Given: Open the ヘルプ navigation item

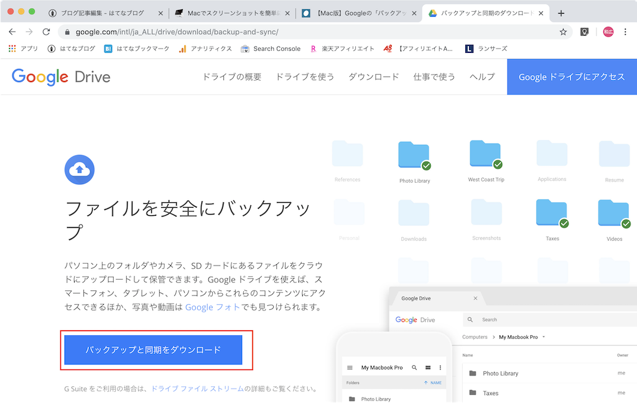Looking at the screenshot, I should (481, 76).
